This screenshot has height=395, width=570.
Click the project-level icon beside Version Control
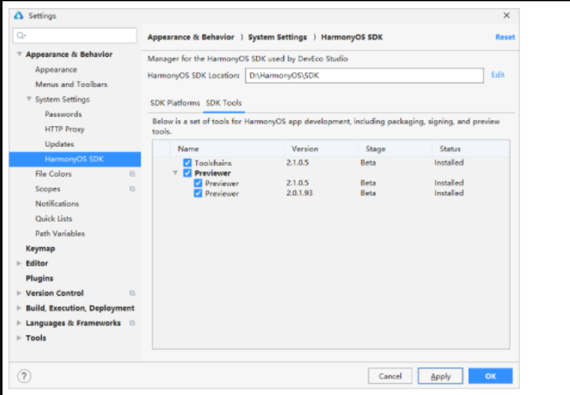click(x=132, y=293)
